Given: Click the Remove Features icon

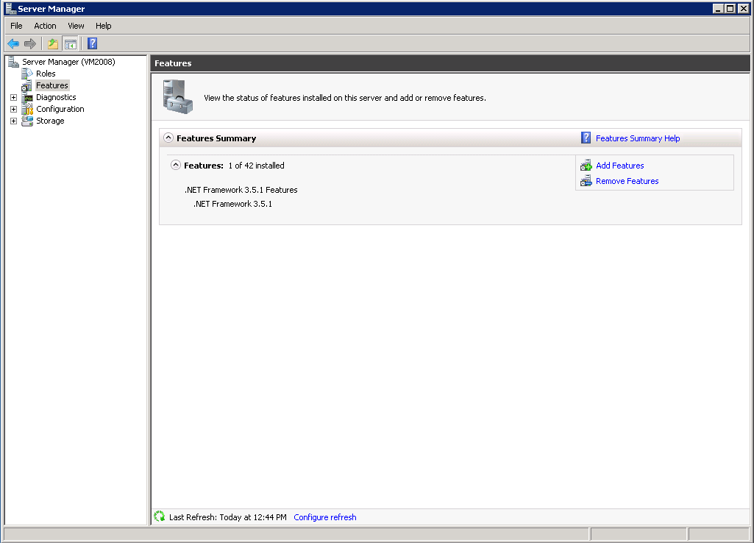Looking at the screenshot, I should click(x=586, y=181).
